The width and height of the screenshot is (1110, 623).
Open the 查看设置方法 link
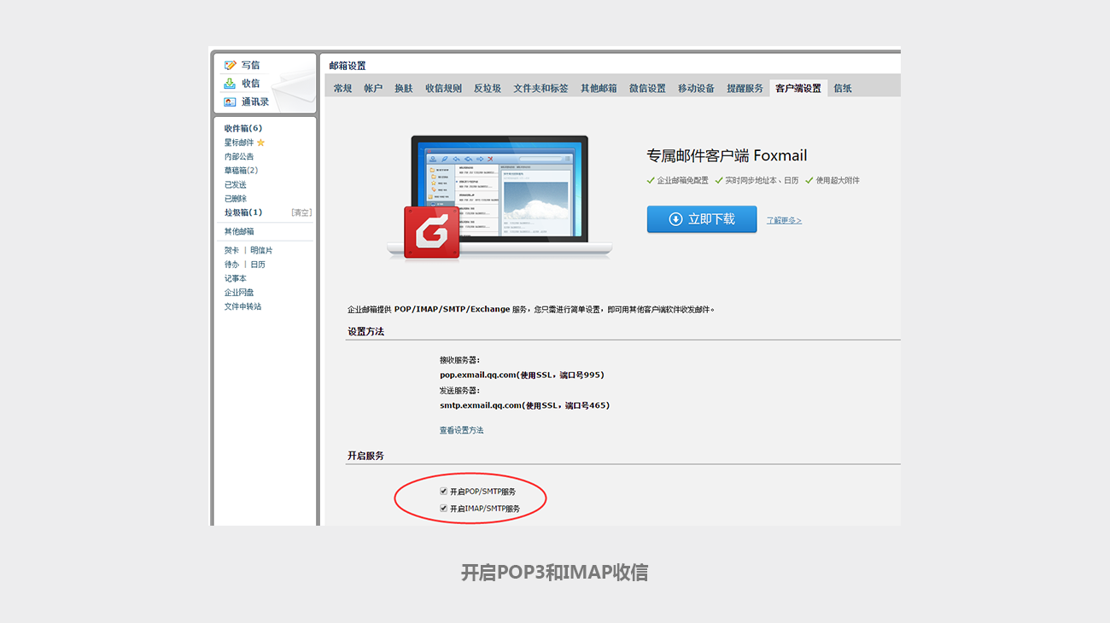click(461, 430)
